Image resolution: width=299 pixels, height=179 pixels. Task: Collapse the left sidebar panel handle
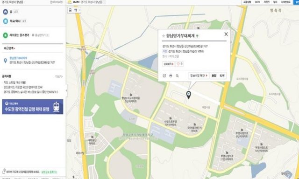tap(66, 90)
